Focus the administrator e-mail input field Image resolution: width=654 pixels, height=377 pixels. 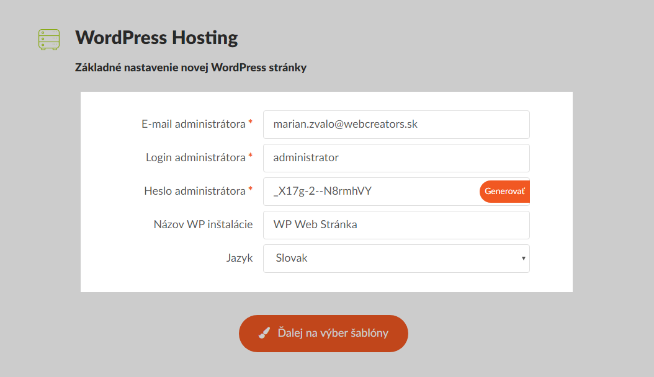click(x=396, y=125)
